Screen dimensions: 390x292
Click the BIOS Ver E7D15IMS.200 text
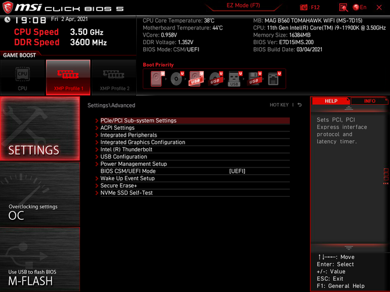283,42
